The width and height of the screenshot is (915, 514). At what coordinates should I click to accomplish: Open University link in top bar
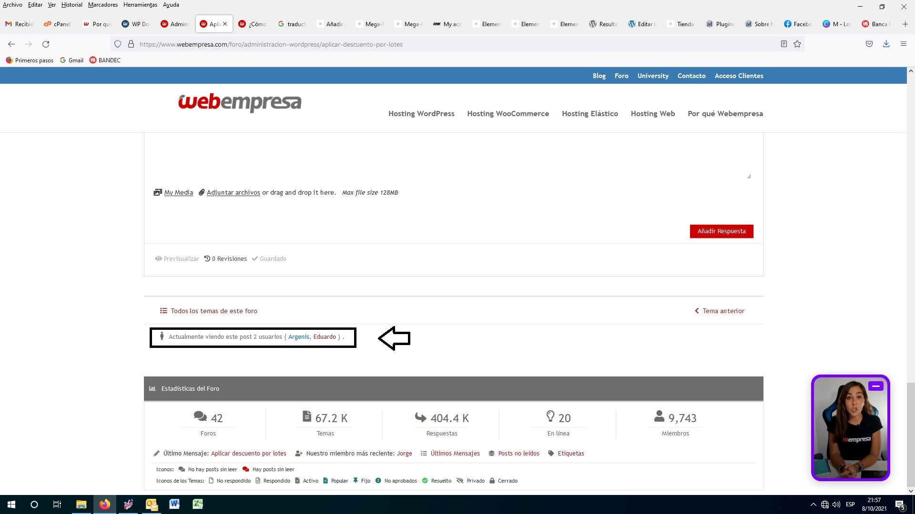[x=653, y=76]
